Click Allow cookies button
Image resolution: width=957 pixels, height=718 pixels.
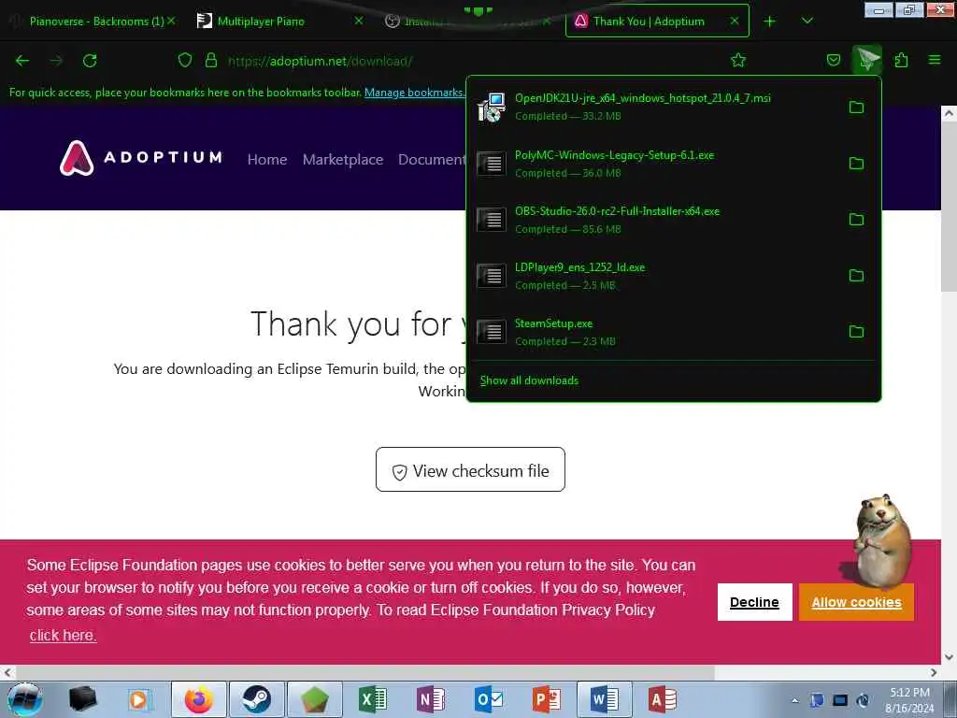[856, 602]
